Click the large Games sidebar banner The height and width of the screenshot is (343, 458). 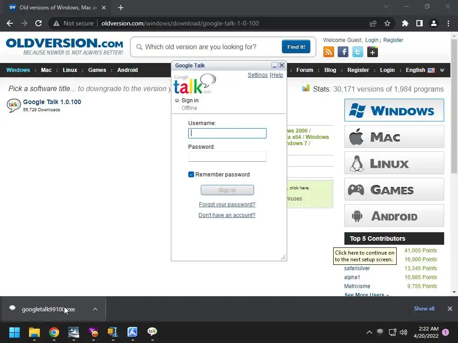tap(394, 189)
